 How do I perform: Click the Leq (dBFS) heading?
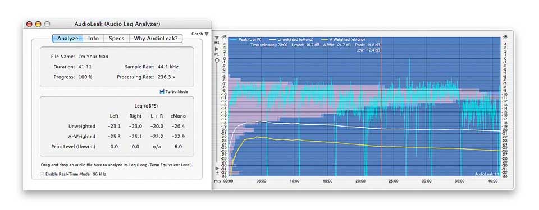tap(146, 106)
